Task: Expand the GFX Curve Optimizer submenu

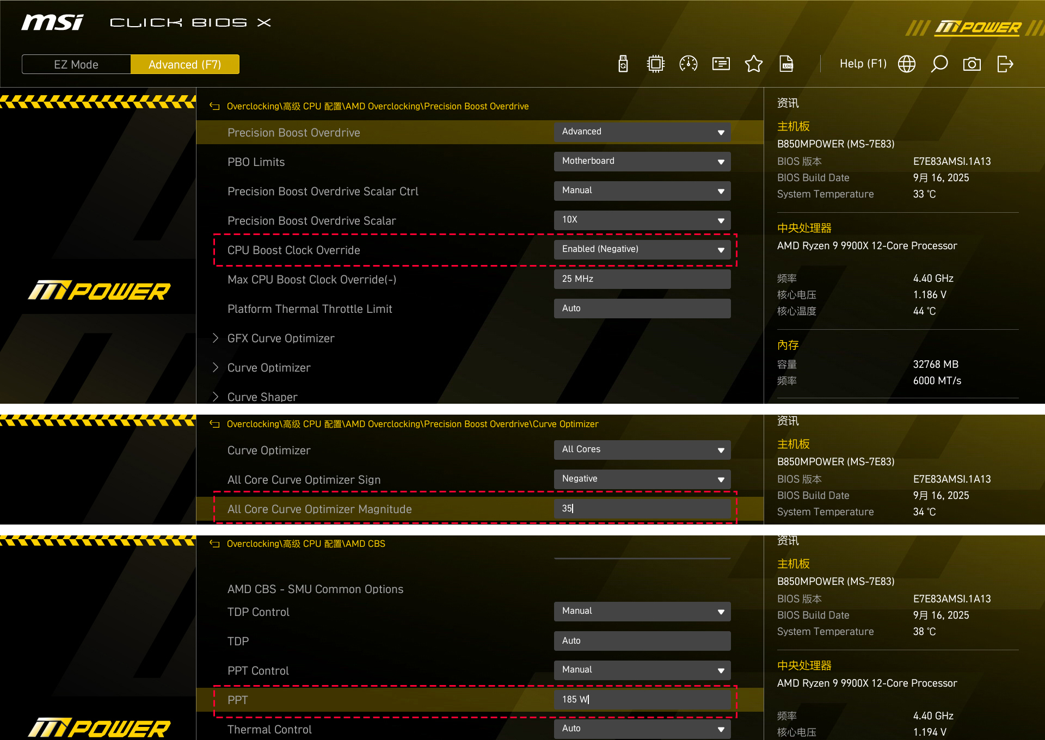Action: [x=281, y=338]
